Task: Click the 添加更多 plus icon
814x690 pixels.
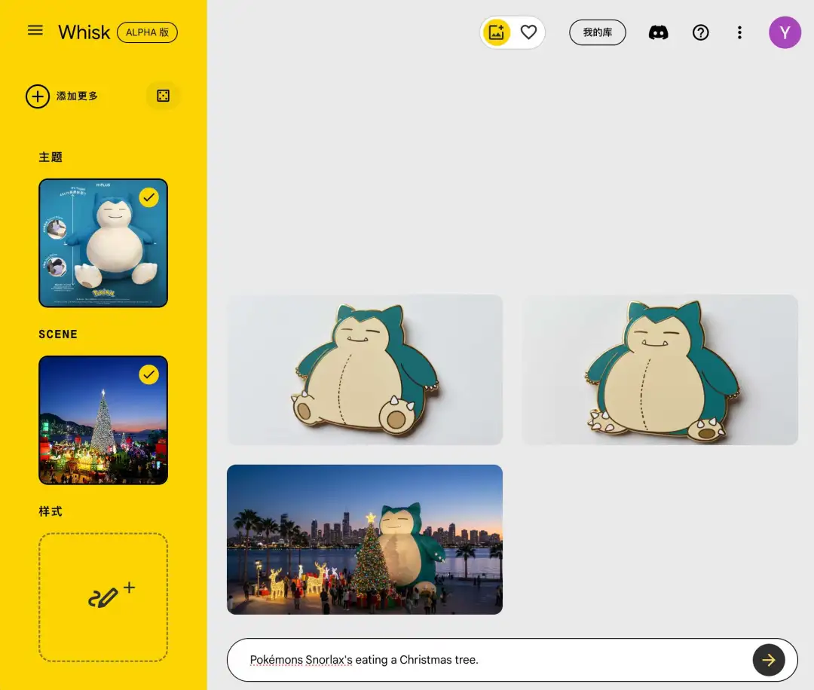Action: [x=38, y=96]
